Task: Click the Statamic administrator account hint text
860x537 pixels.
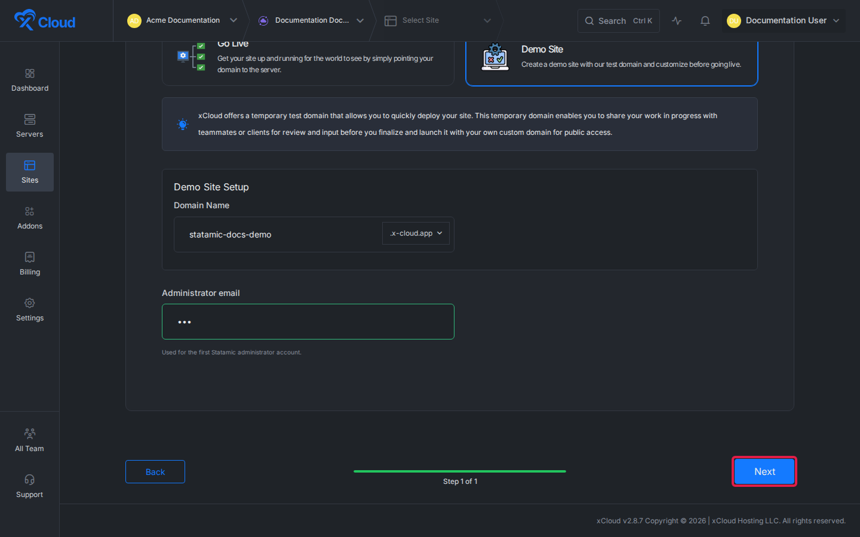Action: pos(232,353)
